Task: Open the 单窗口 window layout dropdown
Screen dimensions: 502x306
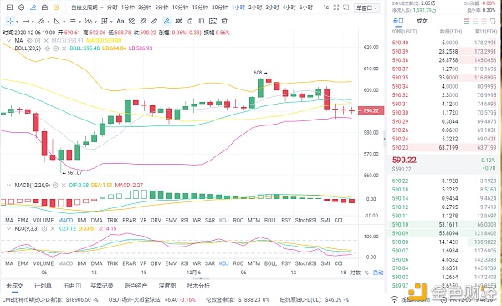Action: [x=366, y=8]
